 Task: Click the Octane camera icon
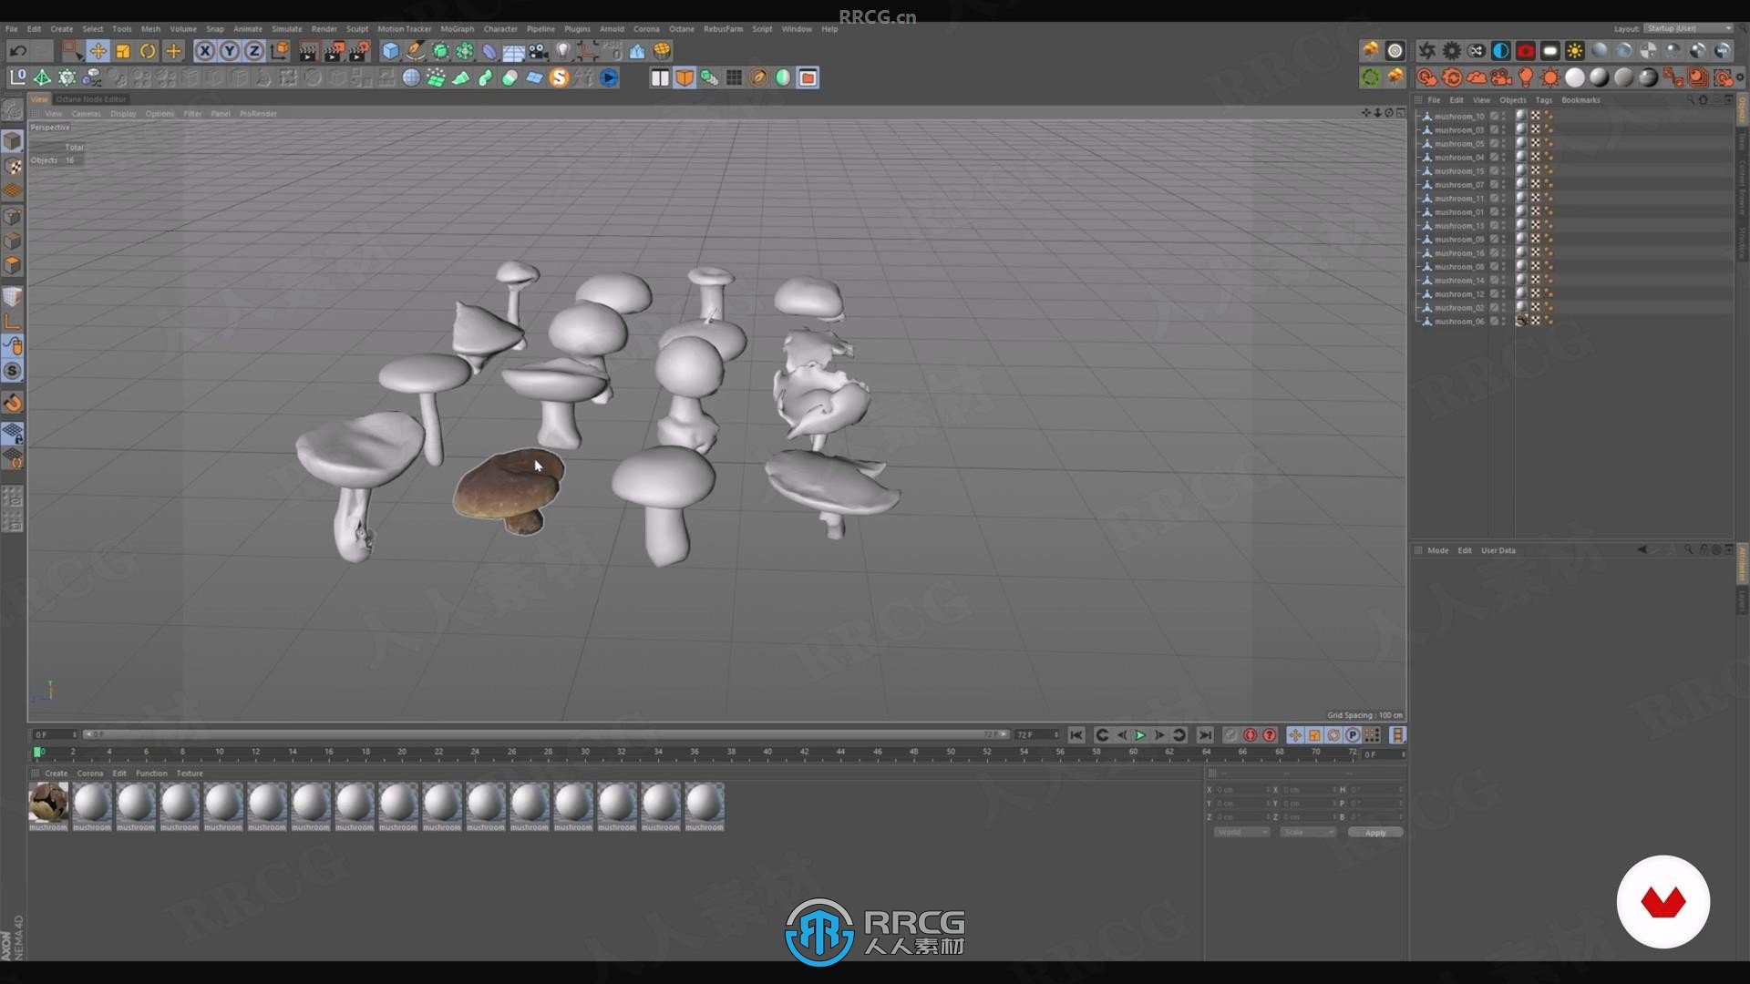click(1501, 78)
